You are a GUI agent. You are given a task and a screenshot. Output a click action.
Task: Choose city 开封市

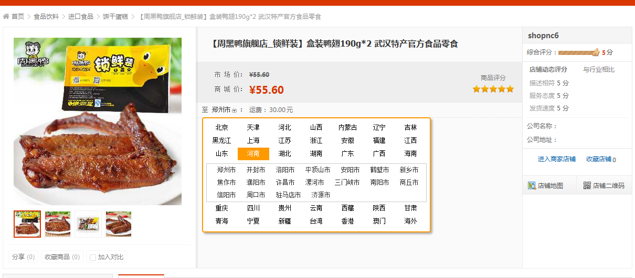(256, 170)
